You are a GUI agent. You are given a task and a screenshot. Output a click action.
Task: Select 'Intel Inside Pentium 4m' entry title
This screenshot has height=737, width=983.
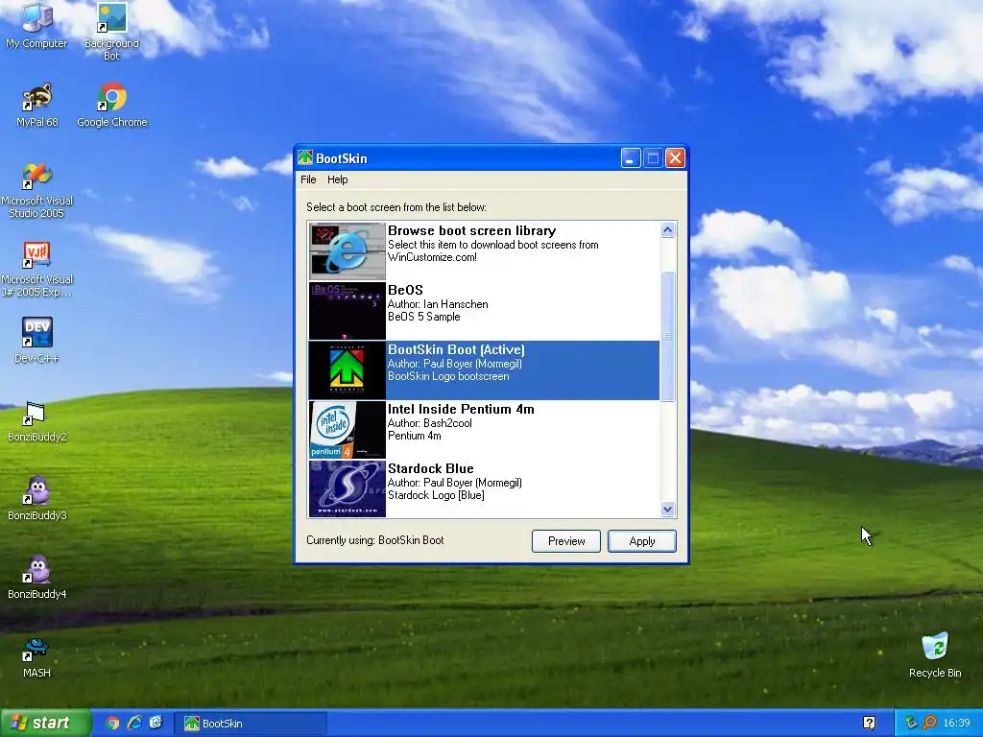click(461, 409)
